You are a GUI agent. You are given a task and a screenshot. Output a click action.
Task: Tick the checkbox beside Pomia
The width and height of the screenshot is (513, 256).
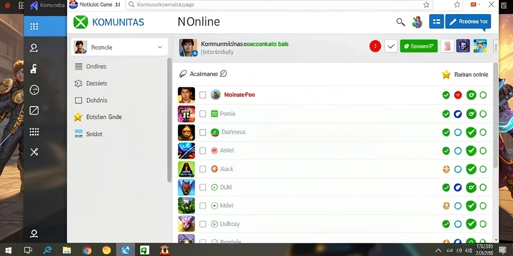pyautogui.click(x=203, y=113)
